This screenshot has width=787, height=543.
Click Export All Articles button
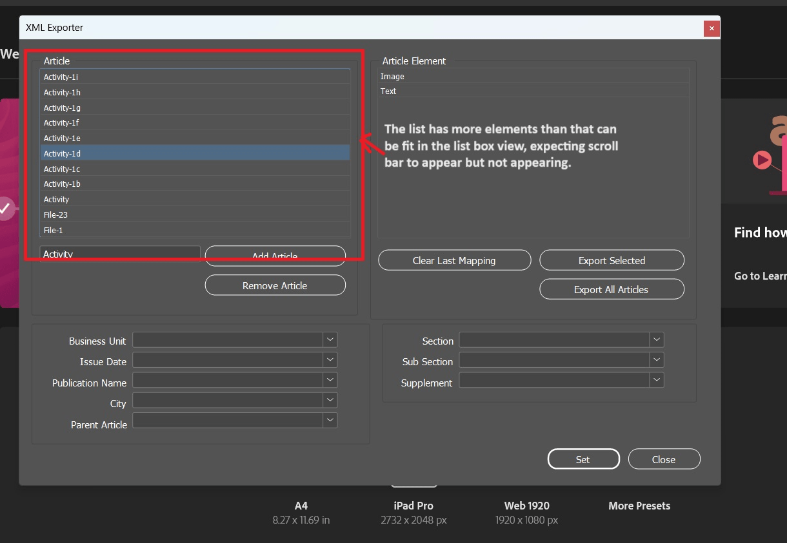(x=612, y=289)
